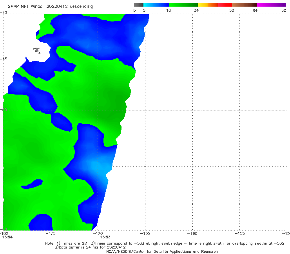
Task: Click the small gray island shape on map
Action: point(36,50)
